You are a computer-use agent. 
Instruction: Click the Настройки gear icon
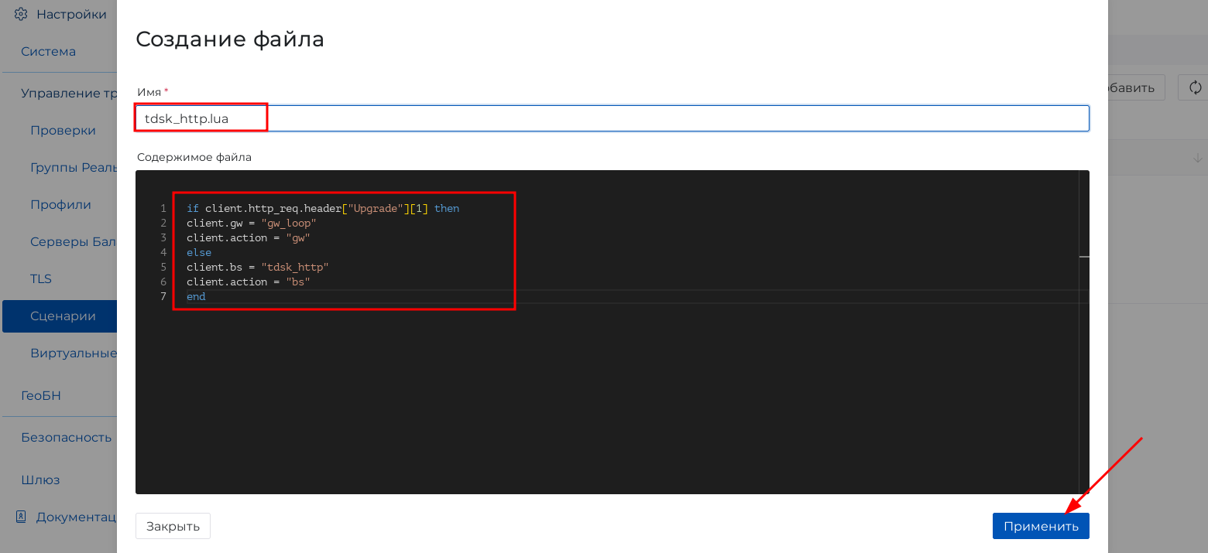tap(21, 14)
